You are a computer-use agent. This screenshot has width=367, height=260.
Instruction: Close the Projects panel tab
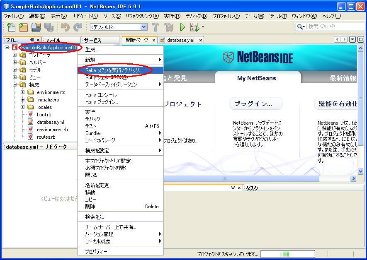pos(38,40)
